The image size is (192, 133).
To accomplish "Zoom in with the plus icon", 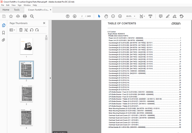I will click(120, 16).
